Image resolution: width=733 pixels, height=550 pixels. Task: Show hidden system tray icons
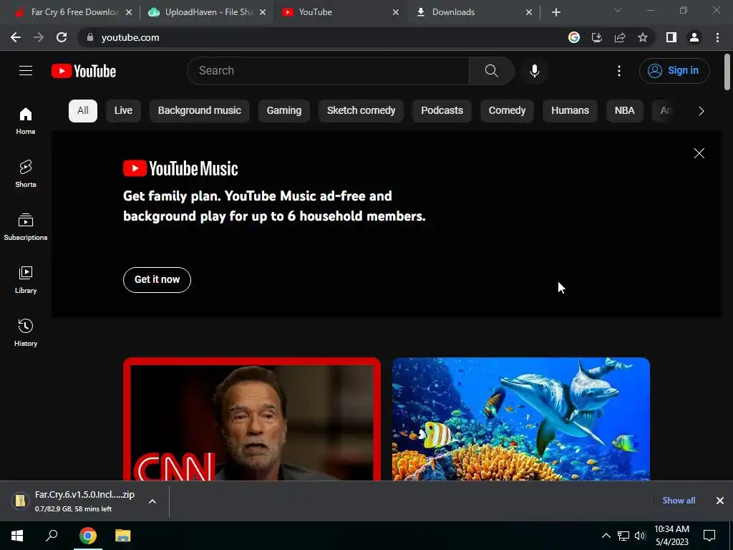pos(606,536)
